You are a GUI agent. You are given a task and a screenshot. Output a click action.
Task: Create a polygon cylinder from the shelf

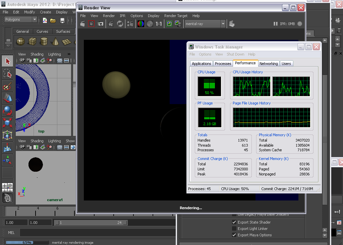click(x=44, y=41)
